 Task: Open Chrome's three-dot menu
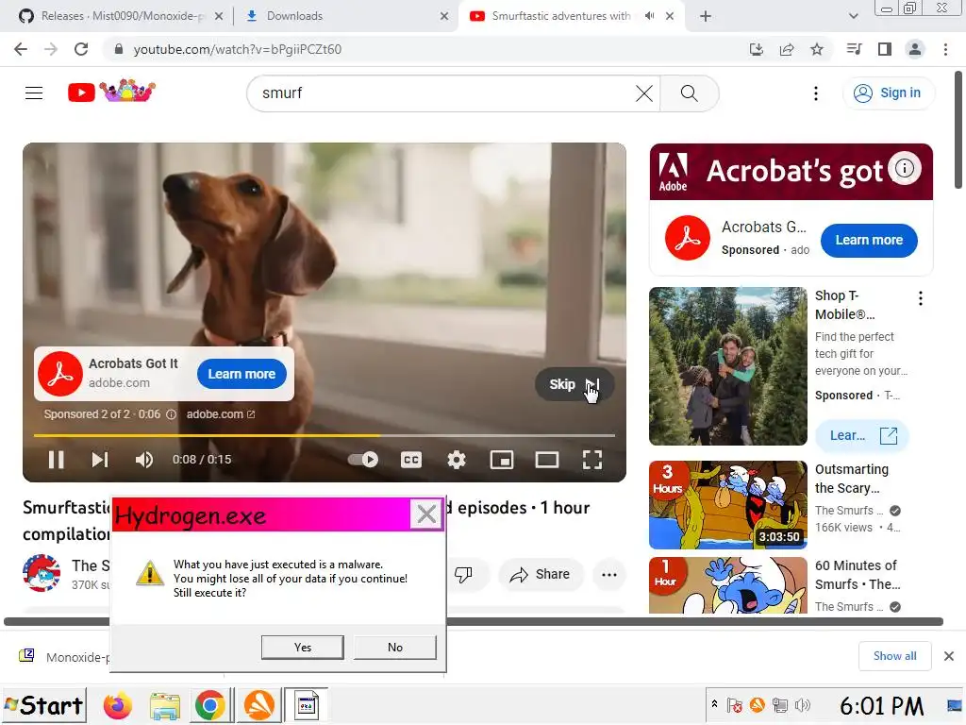point(945,49)
